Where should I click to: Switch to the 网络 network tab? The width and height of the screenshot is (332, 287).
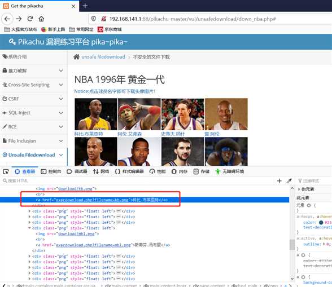tap(101, 171)
